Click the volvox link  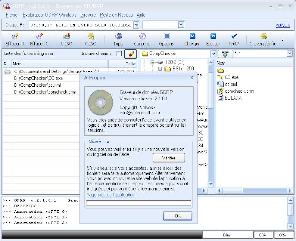[x=283, y=25]
